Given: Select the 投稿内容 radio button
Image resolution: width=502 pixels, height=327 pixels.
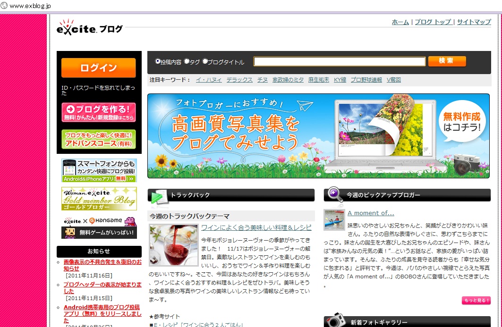Looking at the screenshot, I should point(158,61).
